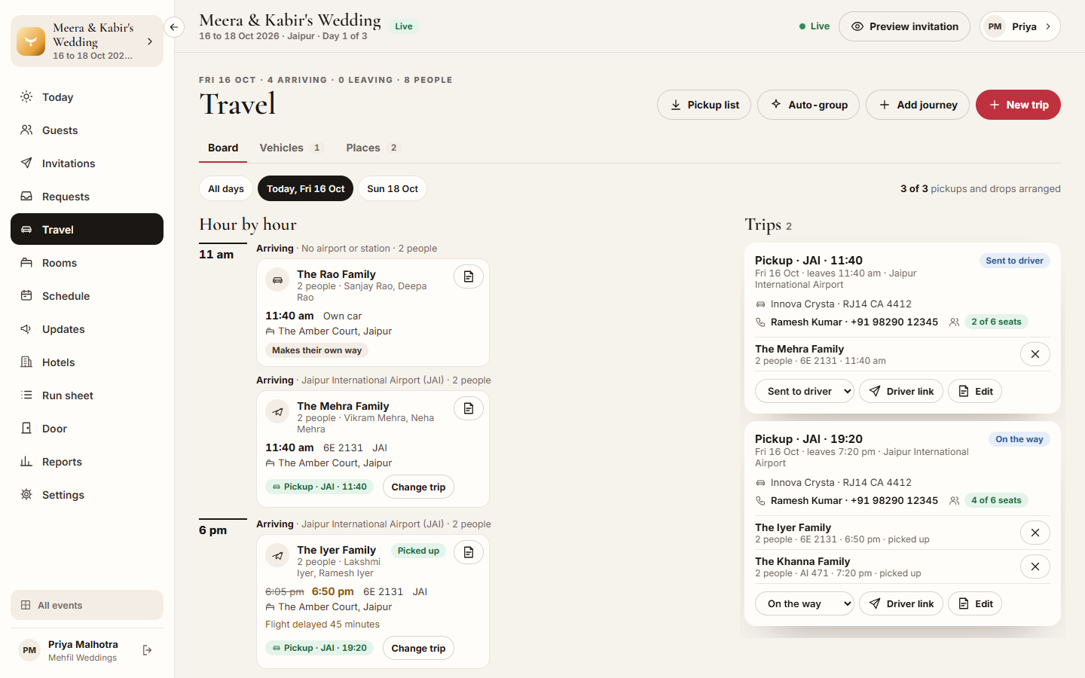
Task: Click the Rao Family car icon
Action: (278, 280)
